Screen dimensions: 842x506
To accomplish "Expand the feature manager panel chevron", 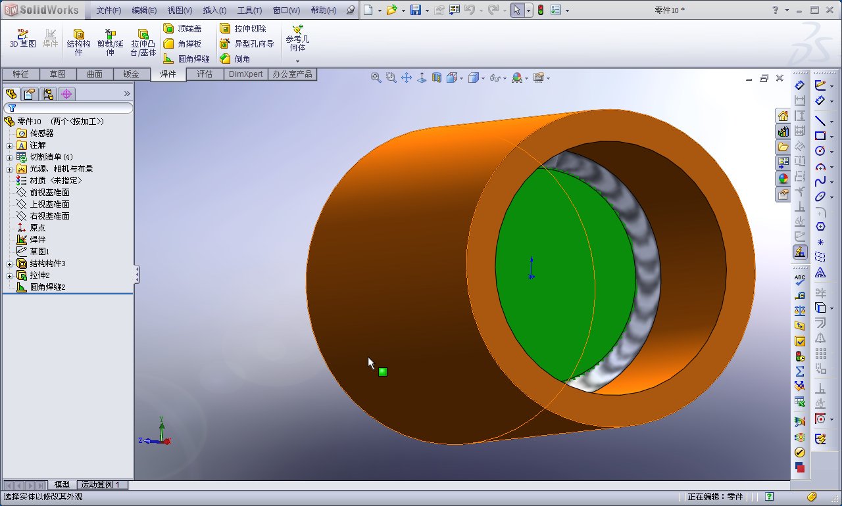I will pyautogui.click(x=127, y=94).
